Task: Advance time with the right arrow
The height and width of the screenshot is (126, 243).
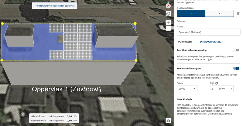Action: pos(231,89)
